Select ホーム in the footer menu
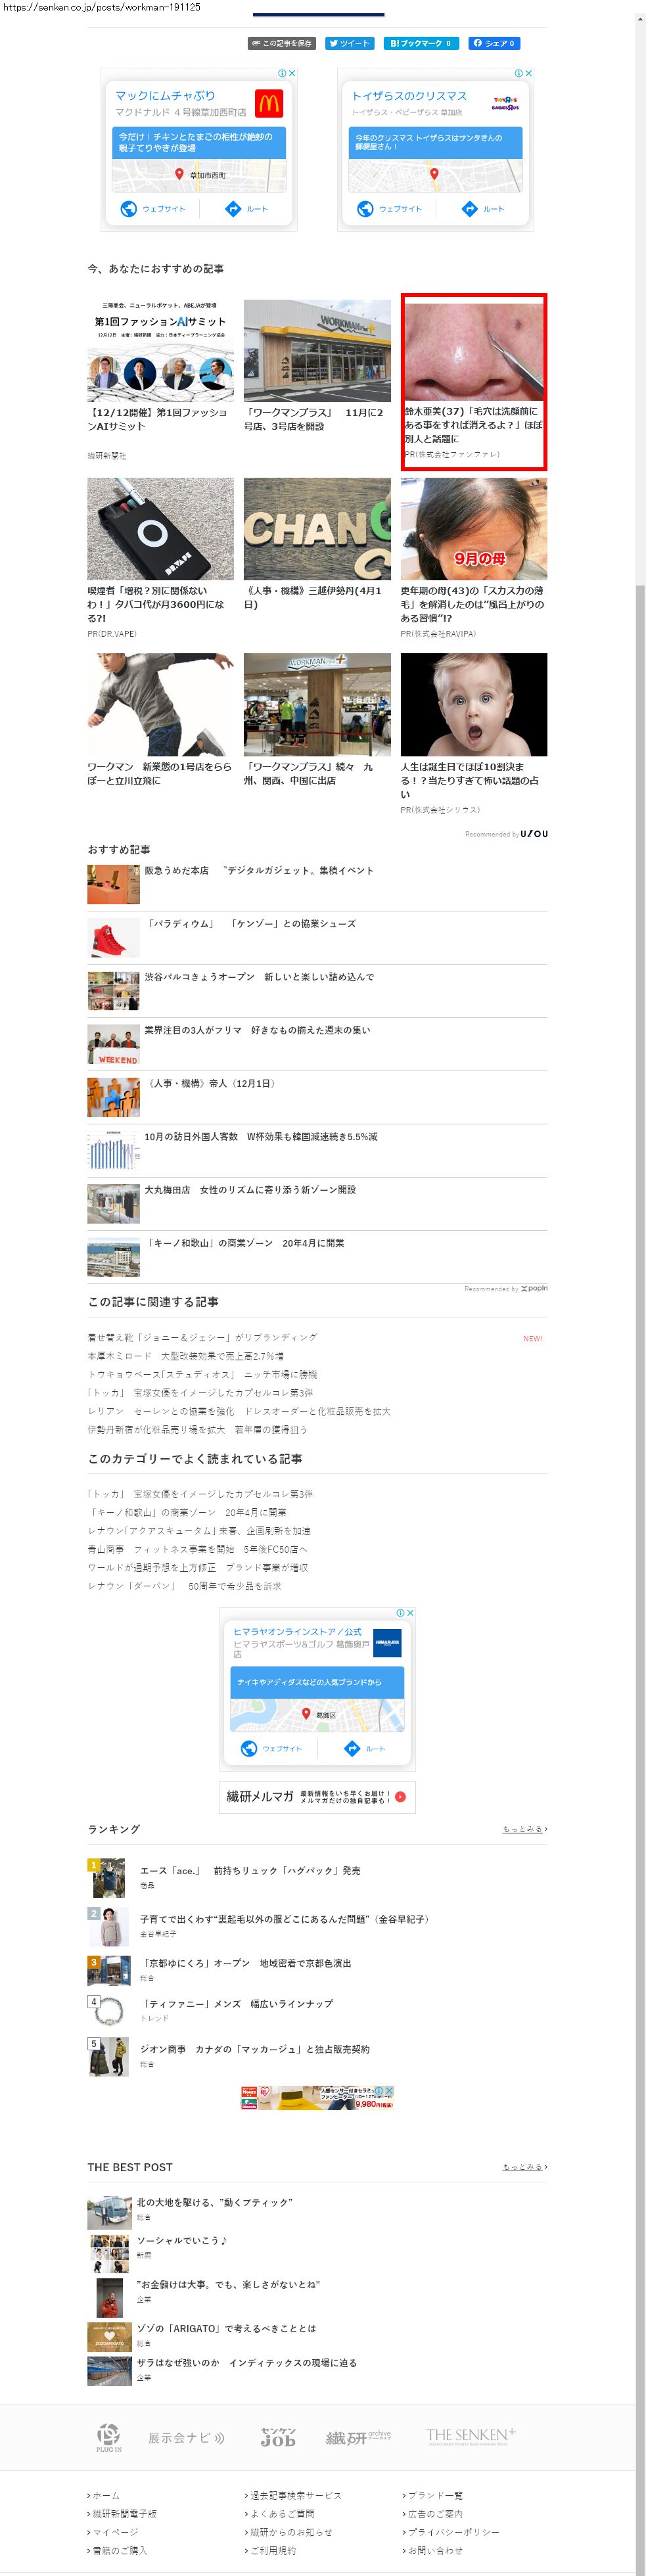Image resolution: width=646 pixels, height=2576 pixels. [106, 2495]
